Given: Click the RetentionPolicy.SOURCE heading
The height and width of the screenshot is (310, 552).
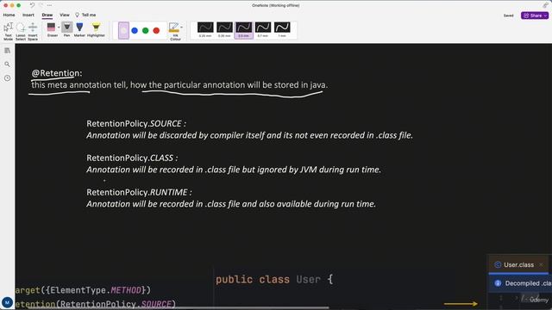Looking at the screenshot, I should pos(136,124).
